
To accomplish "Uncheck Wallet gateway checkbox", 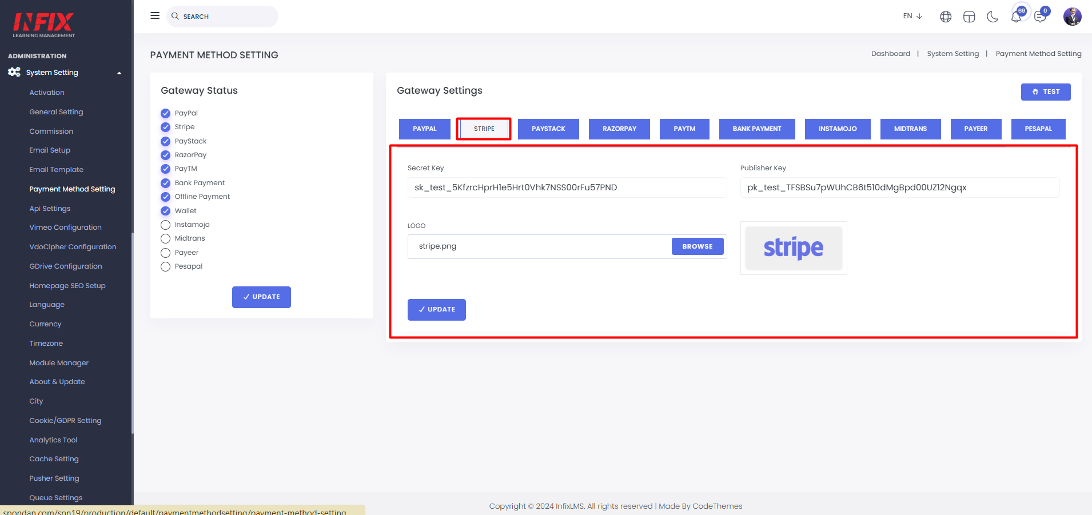I will point(165,211).
